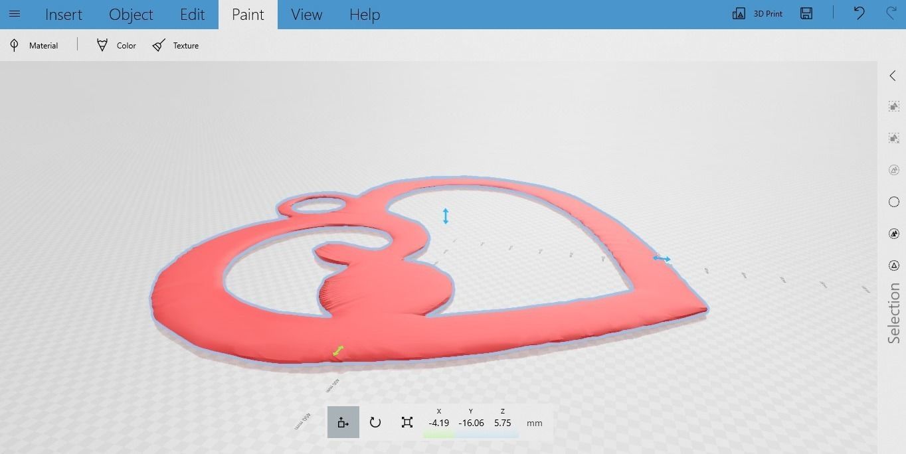Choose the Material paint tool
This screenshot has height=454, width=906.
33,45
